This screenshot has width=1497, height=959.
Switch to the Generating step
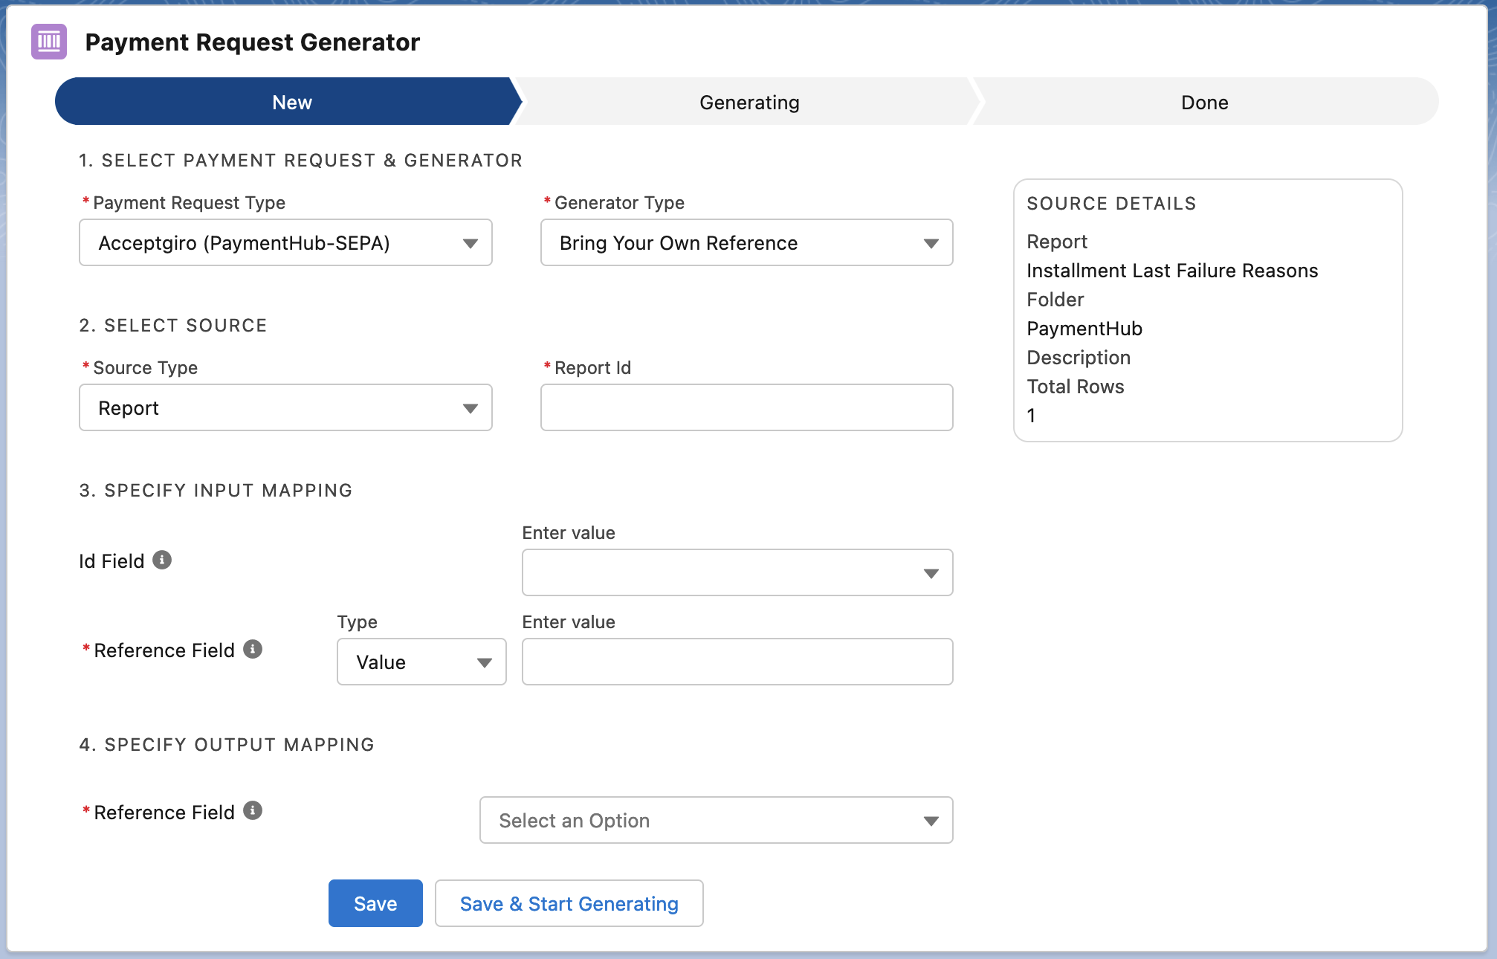click(748, 102)
